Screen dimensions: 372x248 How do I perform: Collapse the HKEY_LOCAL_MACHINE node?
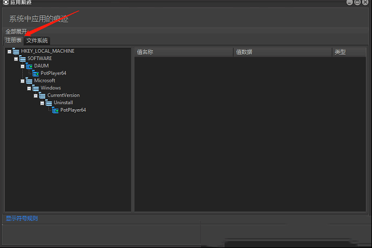(x=9, y=51)
